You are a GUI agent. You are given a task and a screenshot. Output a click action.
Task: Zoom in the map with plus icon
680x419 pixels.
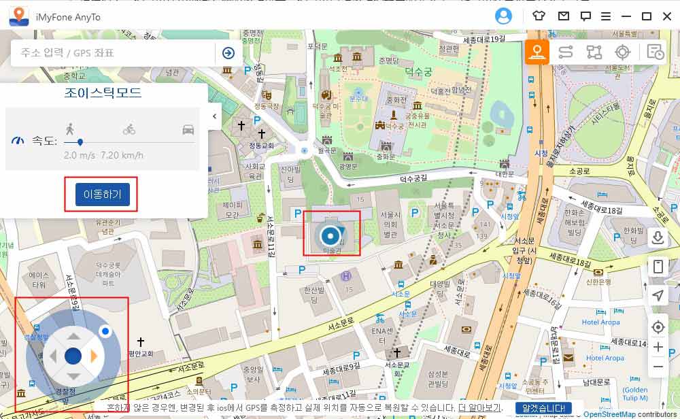[658, 347]
